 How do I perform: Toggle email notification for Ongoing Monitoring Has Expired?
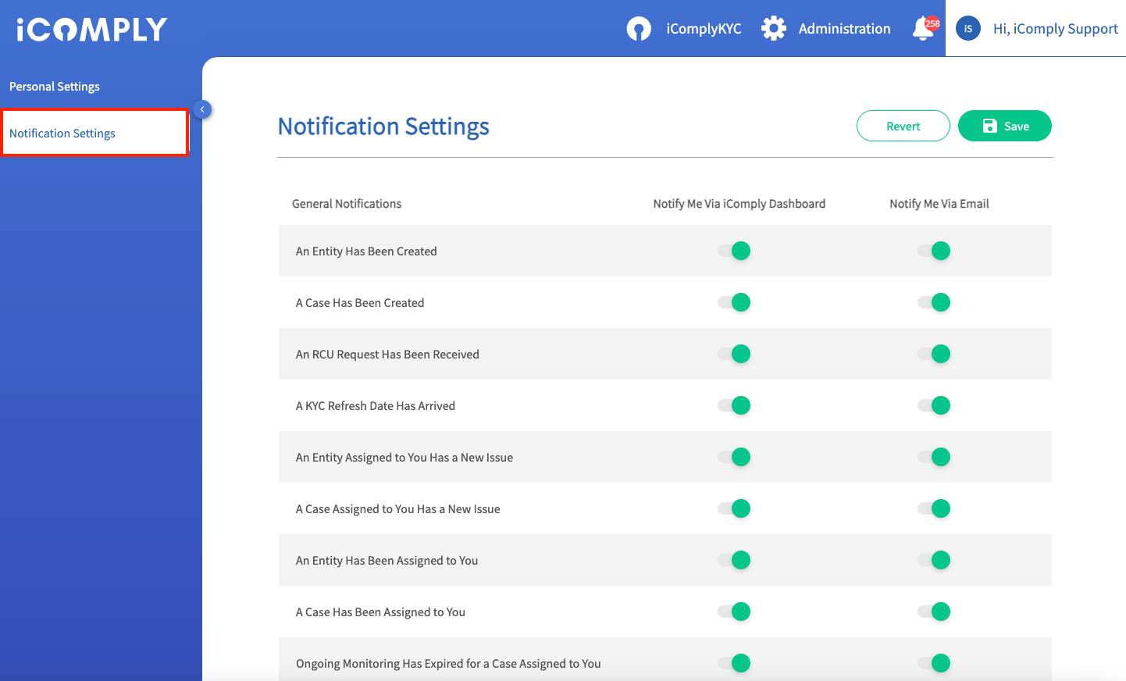(934, 663)
